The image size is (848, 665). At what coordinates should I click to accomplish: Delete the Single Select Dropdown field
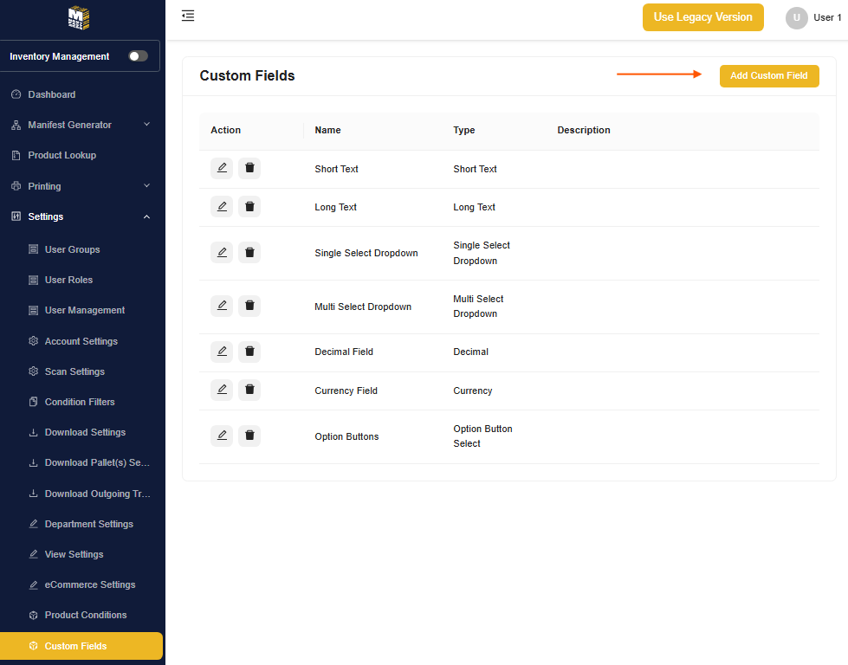pyautogui.click(x=249, y=253)
